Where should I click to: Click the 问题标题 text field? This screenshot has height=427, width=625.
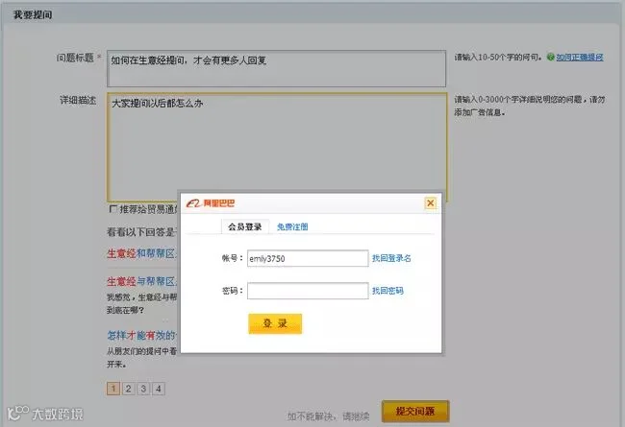(x=276, y=68)
